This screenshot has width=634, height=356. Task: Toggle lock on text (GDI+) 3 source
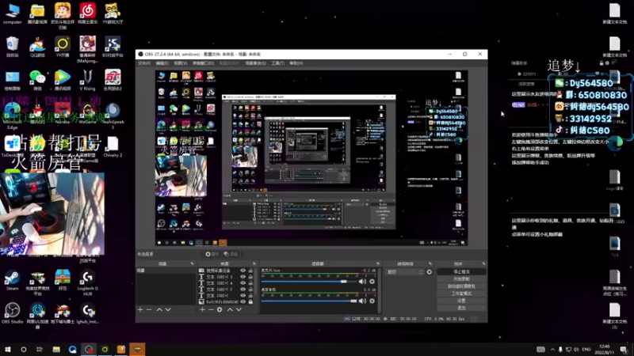[x=250, y=277]
